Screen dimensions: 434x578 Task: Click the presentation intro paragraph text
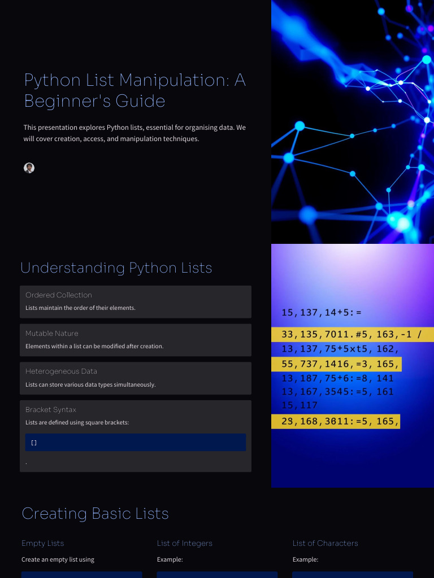pos(134,133)
